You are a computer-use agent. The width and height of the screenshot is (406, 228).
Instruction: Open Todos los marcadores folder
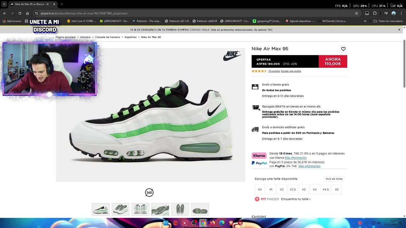coord(388,21)
